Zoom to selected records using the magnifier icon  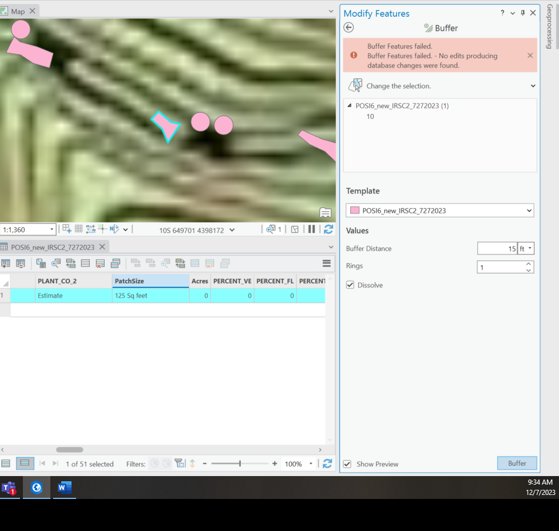pos(55,263)
